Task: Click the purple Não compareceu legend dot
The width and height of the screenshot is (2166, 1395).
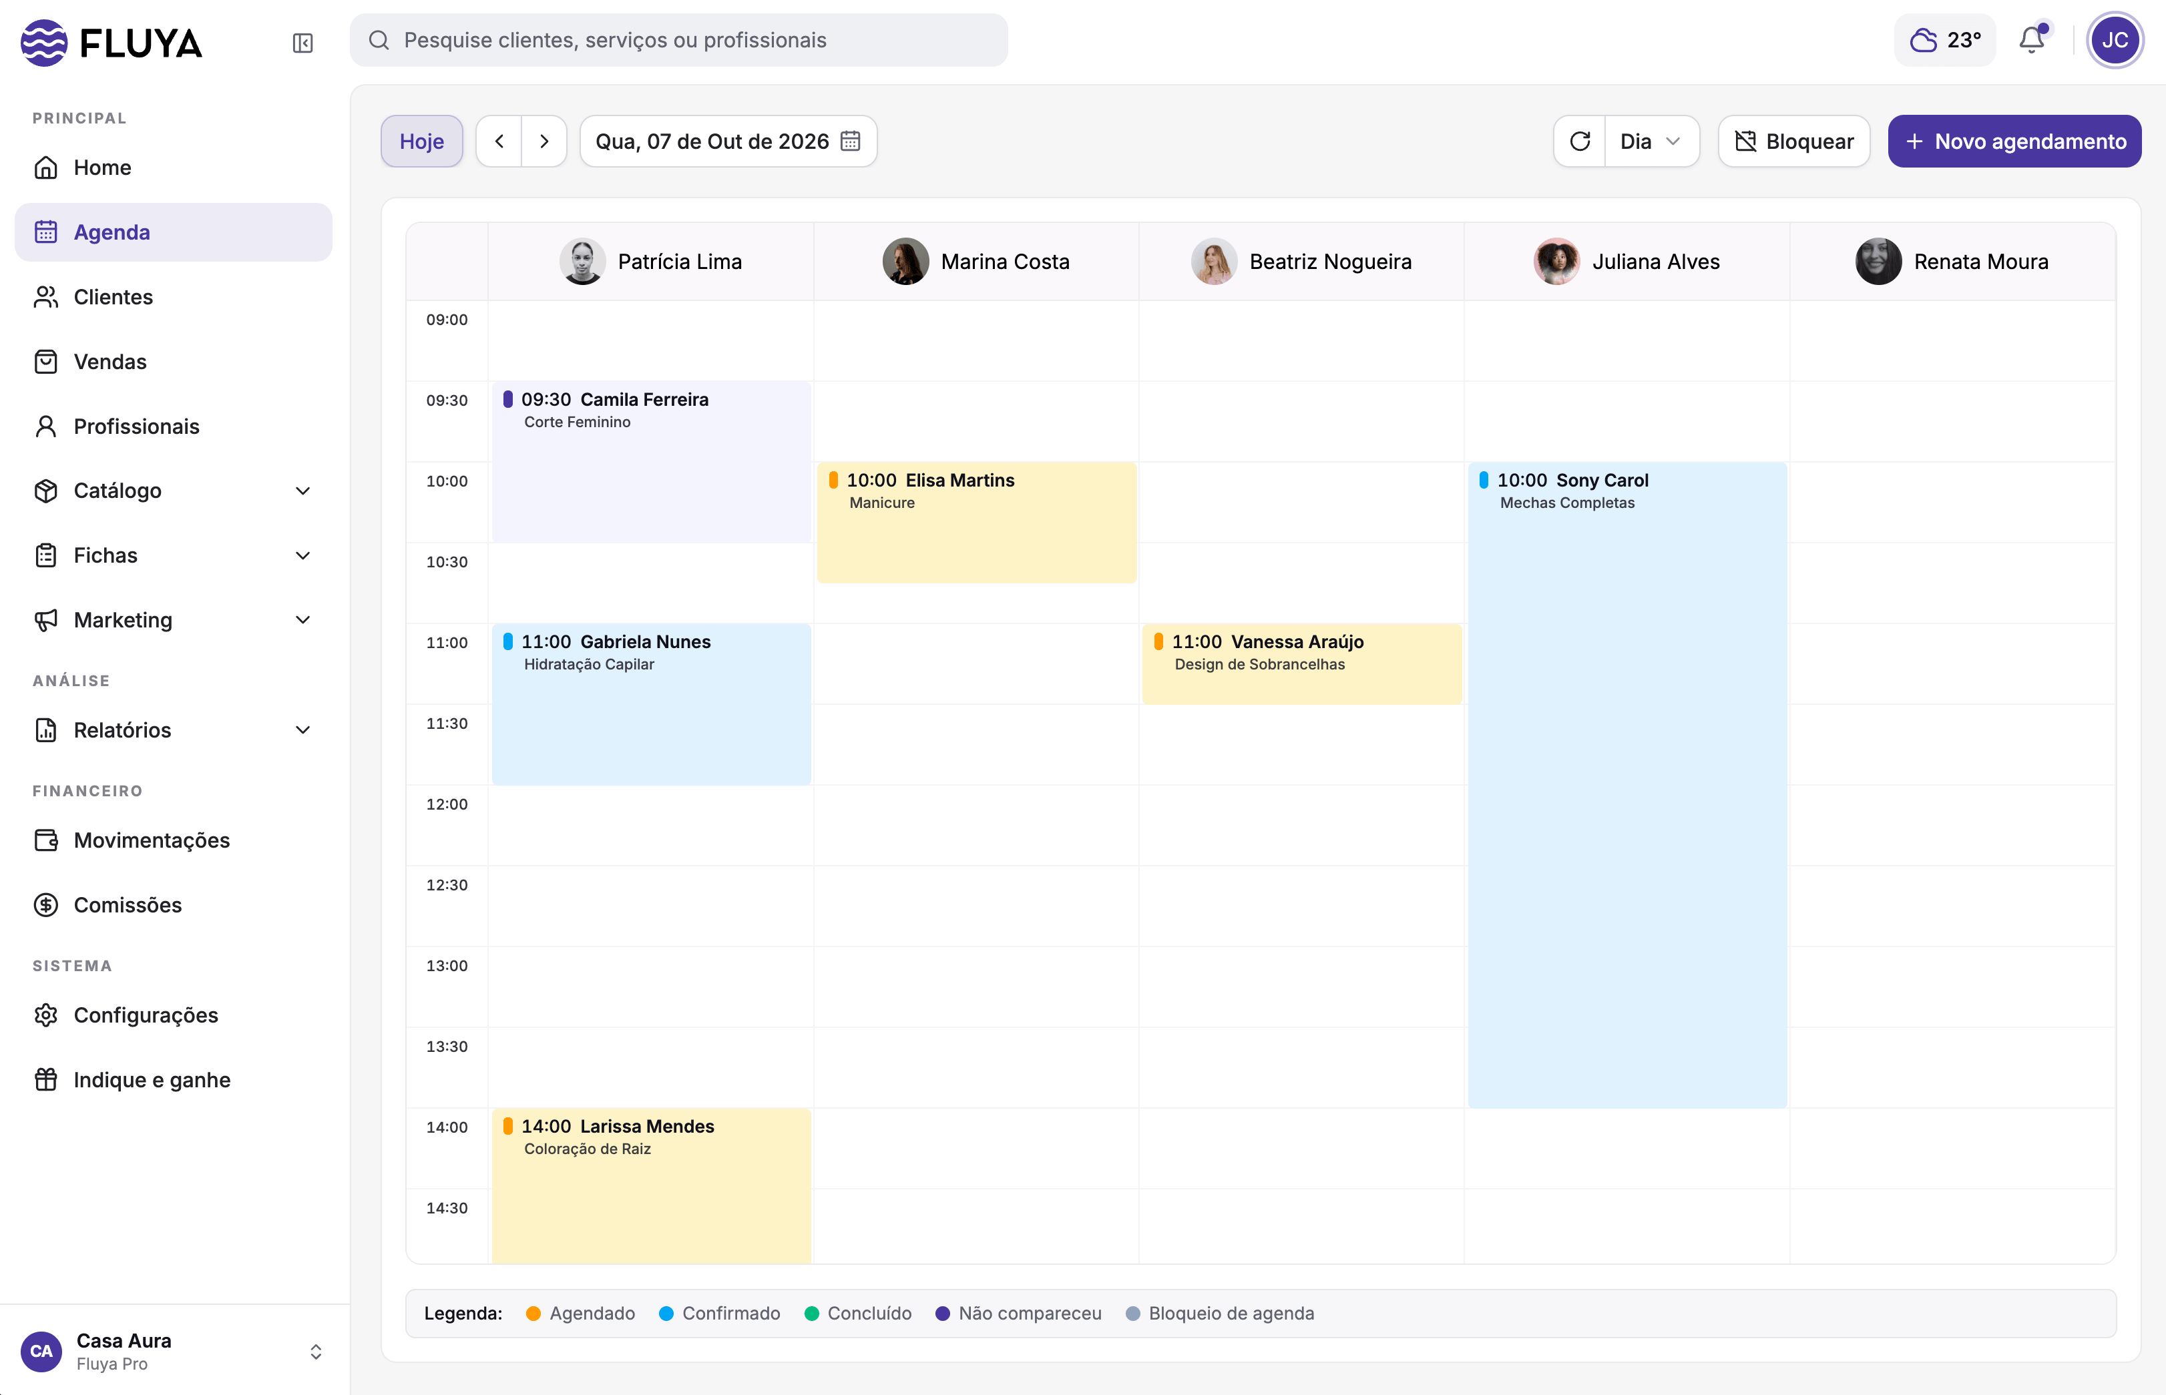Action: click(x=943, y=1314)
